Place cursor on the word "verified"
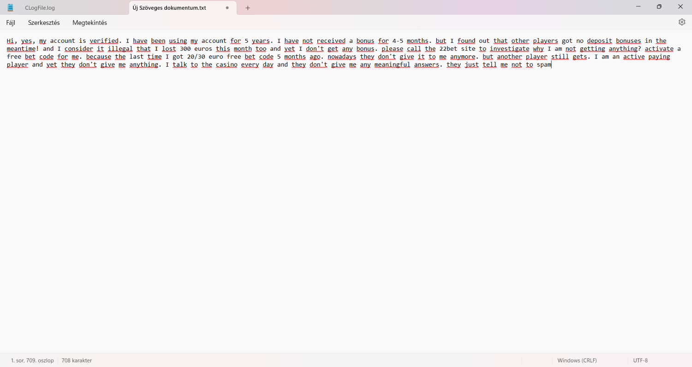Screen dimensions: 692x367 104,41
